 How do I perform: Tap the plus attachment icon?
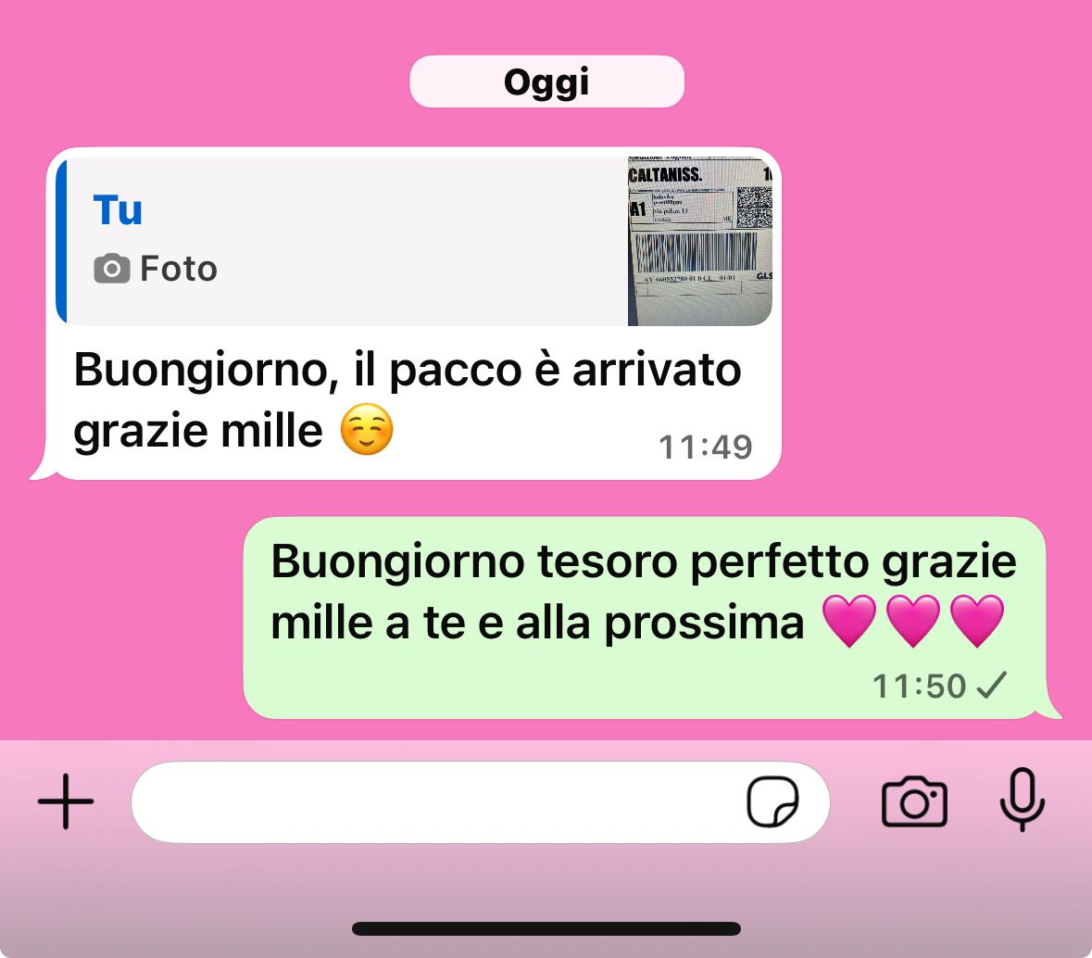(x=66, y=801)
